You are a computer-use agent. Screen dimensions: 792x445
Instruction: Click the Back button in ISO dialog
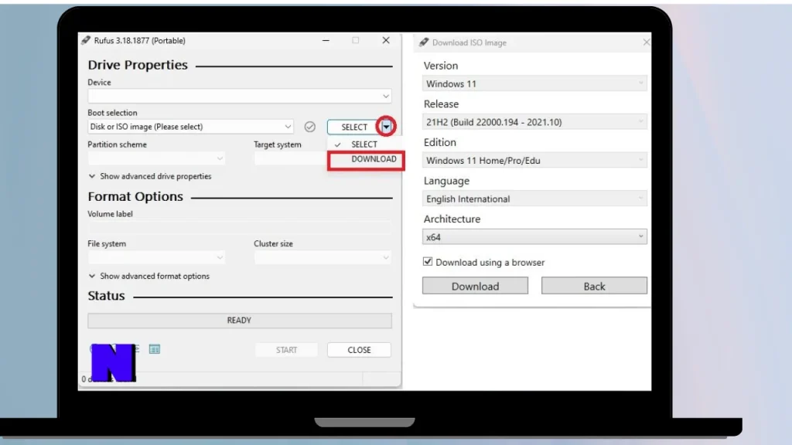pyautogui.click(x=594, y=286)
